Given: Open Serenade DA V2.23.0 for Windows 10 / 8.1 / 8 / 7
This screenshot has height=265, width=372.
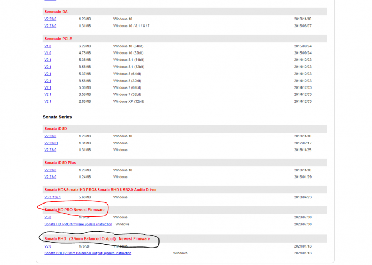Looking at the screenshot, I should 50,26.
